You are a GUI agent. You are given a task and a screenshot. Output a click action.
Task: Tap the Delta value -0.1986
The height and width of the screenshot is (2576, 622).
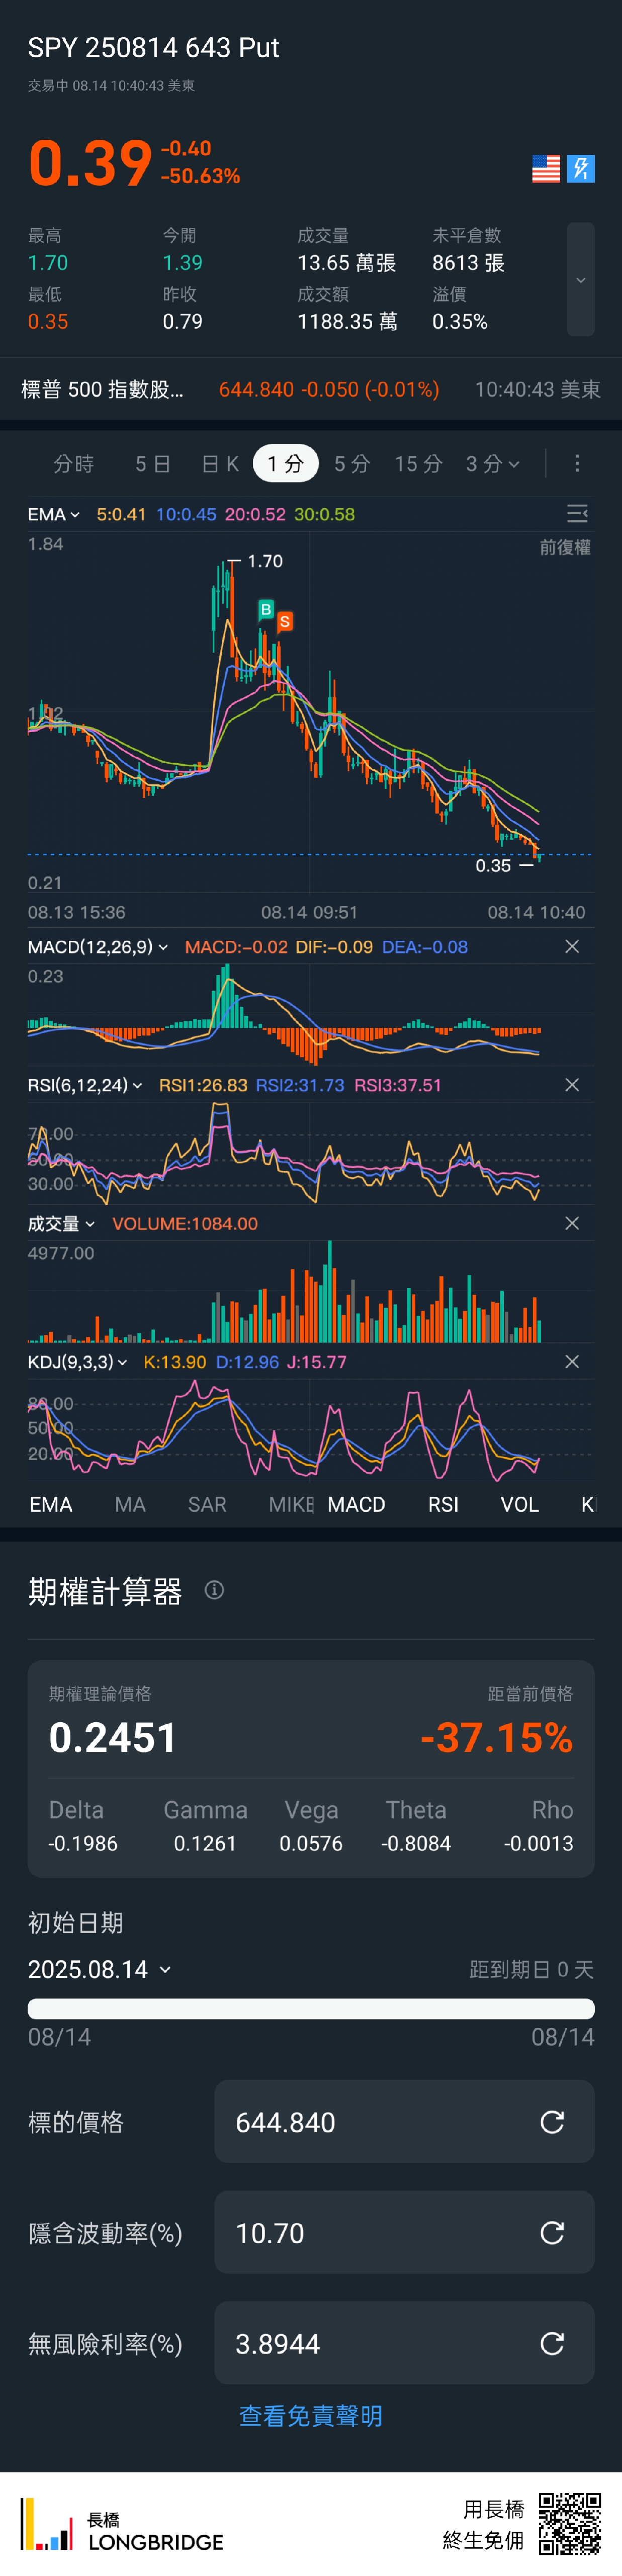(x=83, y=1843)
